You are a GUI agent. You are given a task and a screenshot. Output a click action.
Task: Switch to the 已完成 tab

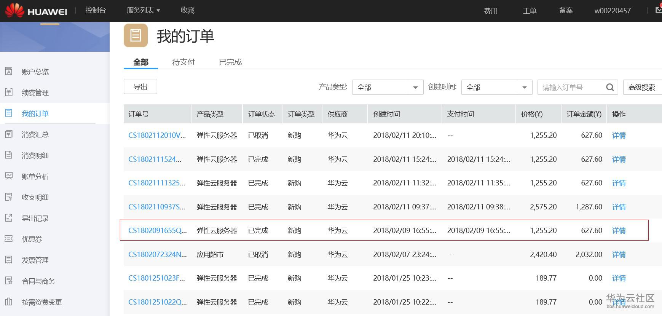(230, 62)
